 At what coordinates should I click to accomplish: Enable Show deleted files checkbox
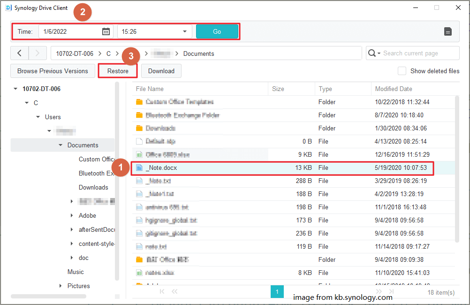(x=402, y=71)
